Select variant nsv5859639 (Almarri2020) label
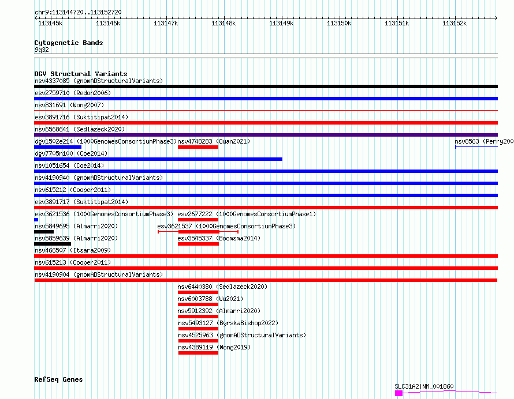The image size is (514, 399). pos(76,238)
